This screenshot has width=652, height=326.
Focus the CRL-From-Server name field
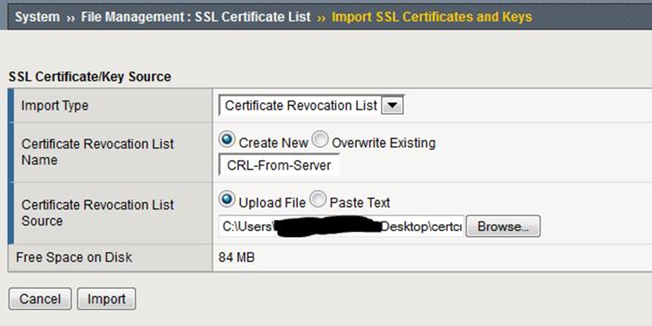(279, 165)
